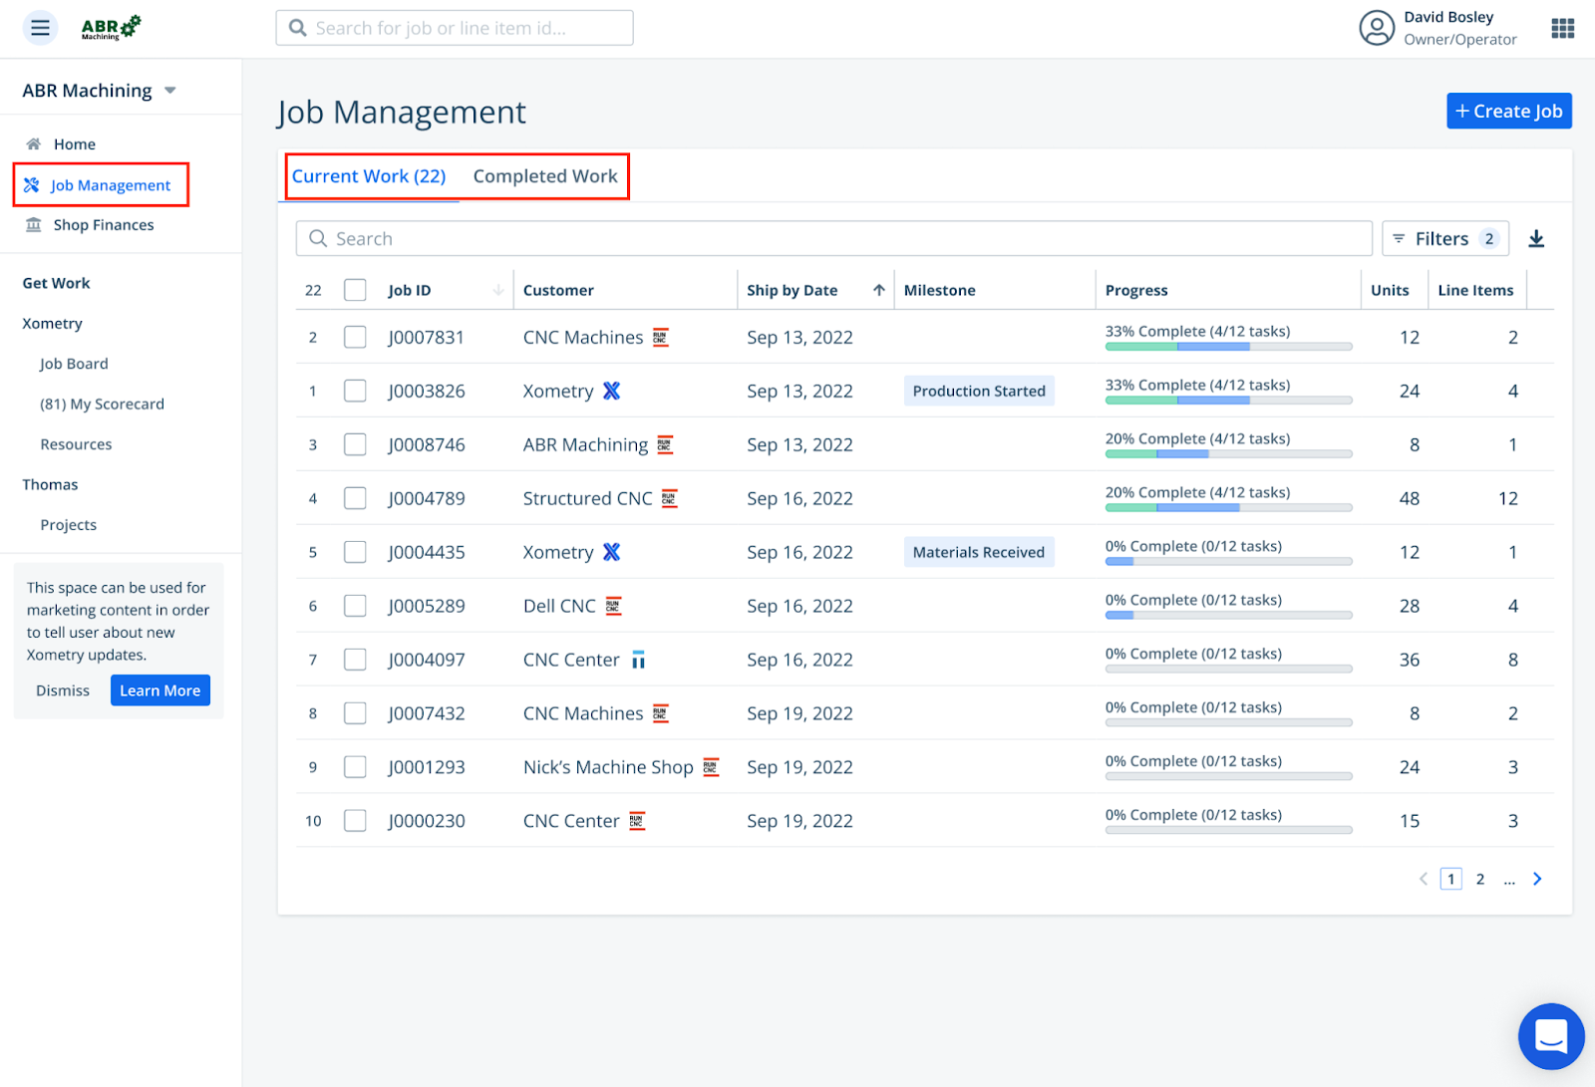
Task: Select checkbox for job J0003826
Action: click(355, 391)
